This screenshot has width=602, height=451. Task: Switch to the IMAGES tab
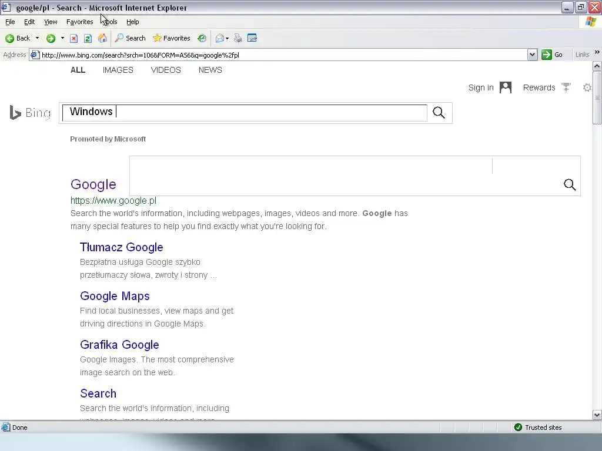point(118,70)
